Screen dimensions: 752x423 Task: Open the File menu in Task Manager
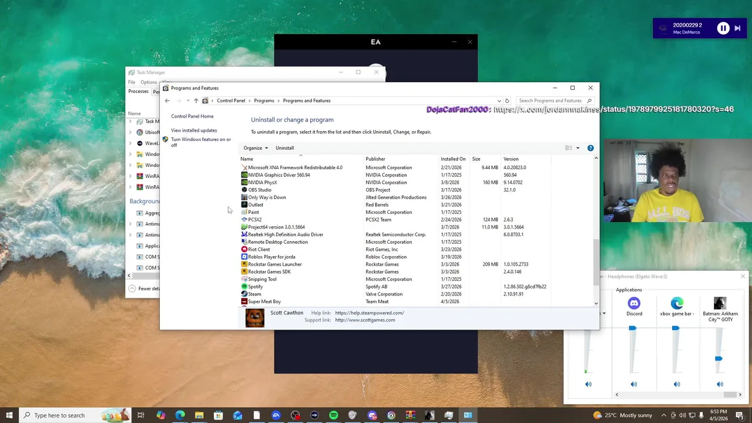coord(132,82)
